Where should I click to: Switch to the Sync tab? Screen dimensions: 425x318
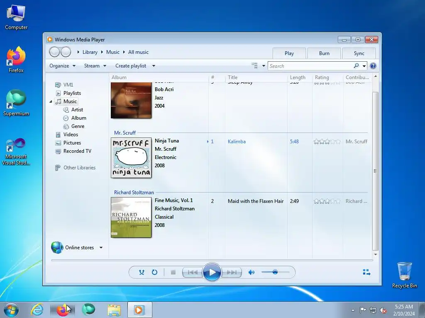click(359, 53)
